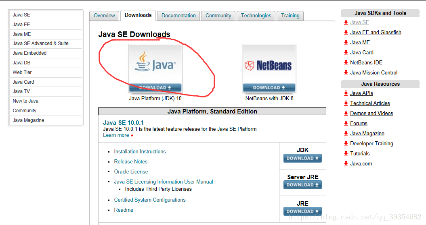426x225 pixels.
Task: Select Java EE in left sidebar
Action: 45,25
